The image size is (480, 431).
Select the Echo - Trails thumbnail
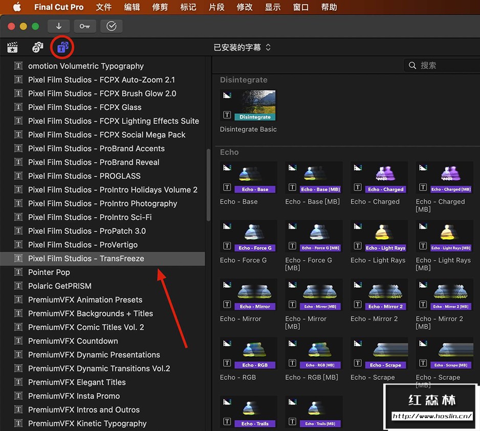point(248,412)
